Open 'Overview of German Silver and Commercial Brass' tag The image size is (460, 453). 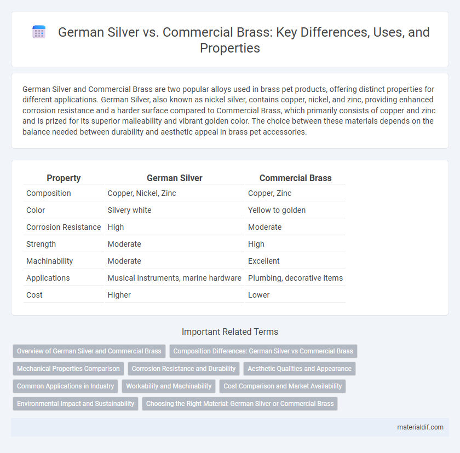pyautogui.click(x=89, y=351)
